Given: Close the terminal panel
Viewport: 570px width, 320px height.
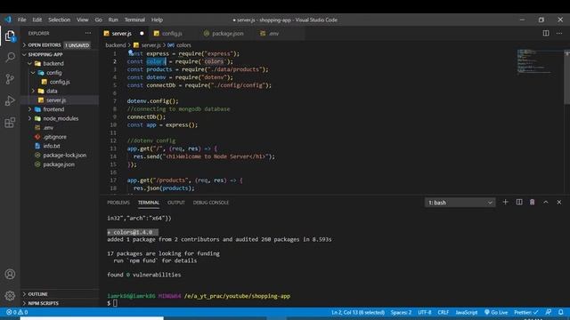Looking at the screenshot, I should click(559, 202).
